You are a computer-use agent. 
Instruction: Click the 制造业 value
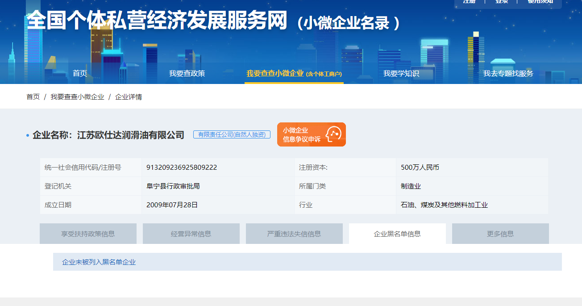click(x=411, y=186)
